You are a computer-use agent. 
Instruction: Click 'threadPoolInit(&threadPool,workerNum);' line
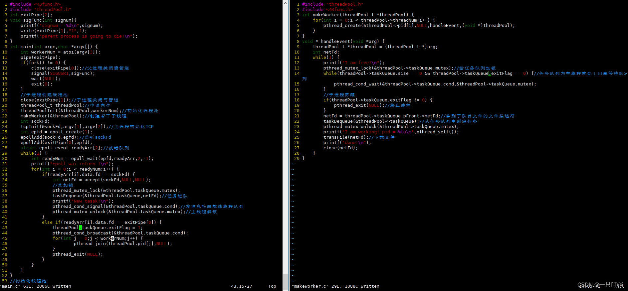(90, 110)
